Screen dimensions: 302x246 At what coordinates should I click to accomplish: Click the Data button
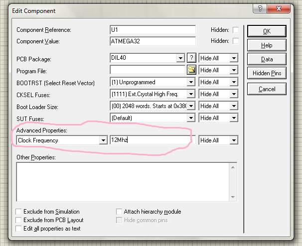267,59
